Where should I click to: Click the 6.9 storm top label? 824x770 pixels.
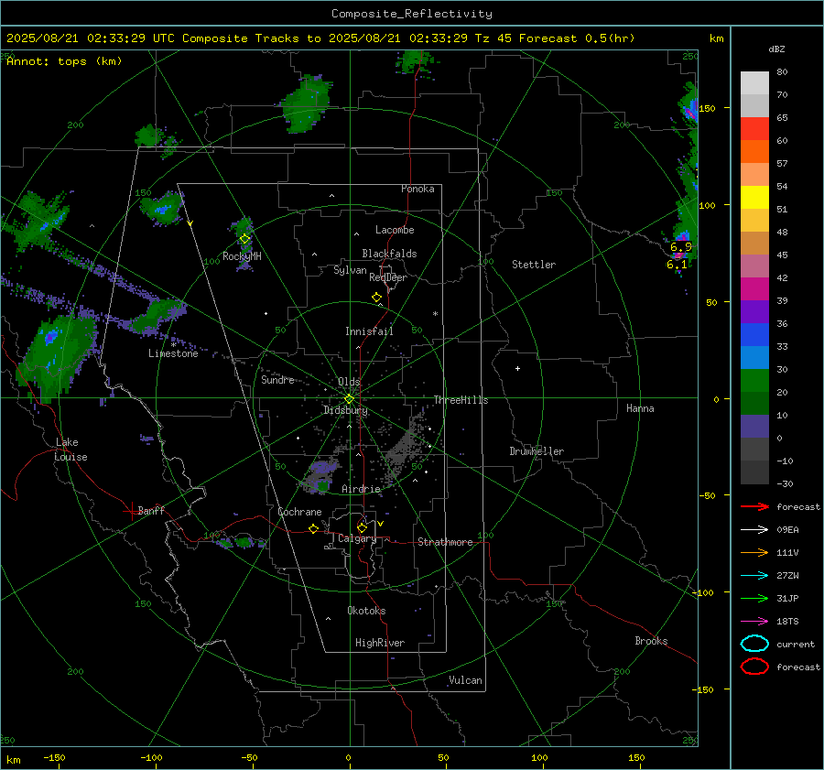pyautogui.click(x=681, y=247)
